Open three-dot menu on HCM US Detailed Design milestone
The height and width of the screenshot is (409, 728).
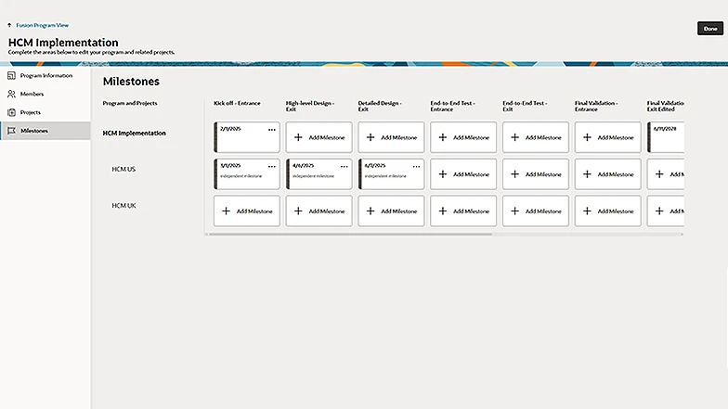point(417,166)
